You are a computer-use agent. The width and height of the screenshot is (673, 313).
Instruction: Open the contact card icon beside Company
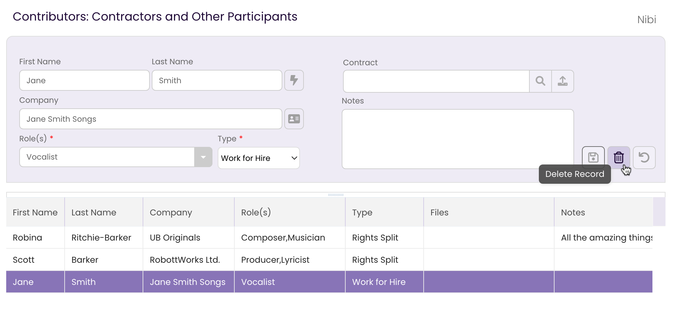[x=294, y=119]
